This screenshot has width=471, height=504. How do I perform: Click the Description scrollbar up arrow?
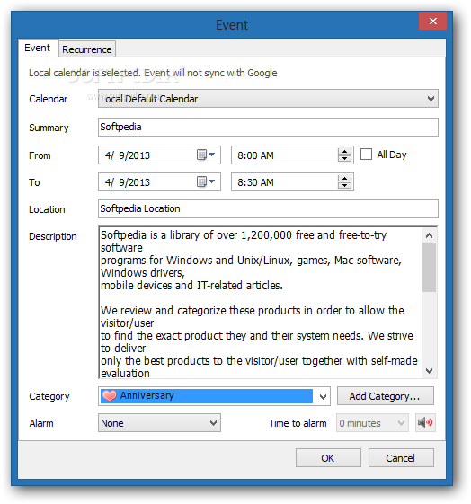coord(430,235)
